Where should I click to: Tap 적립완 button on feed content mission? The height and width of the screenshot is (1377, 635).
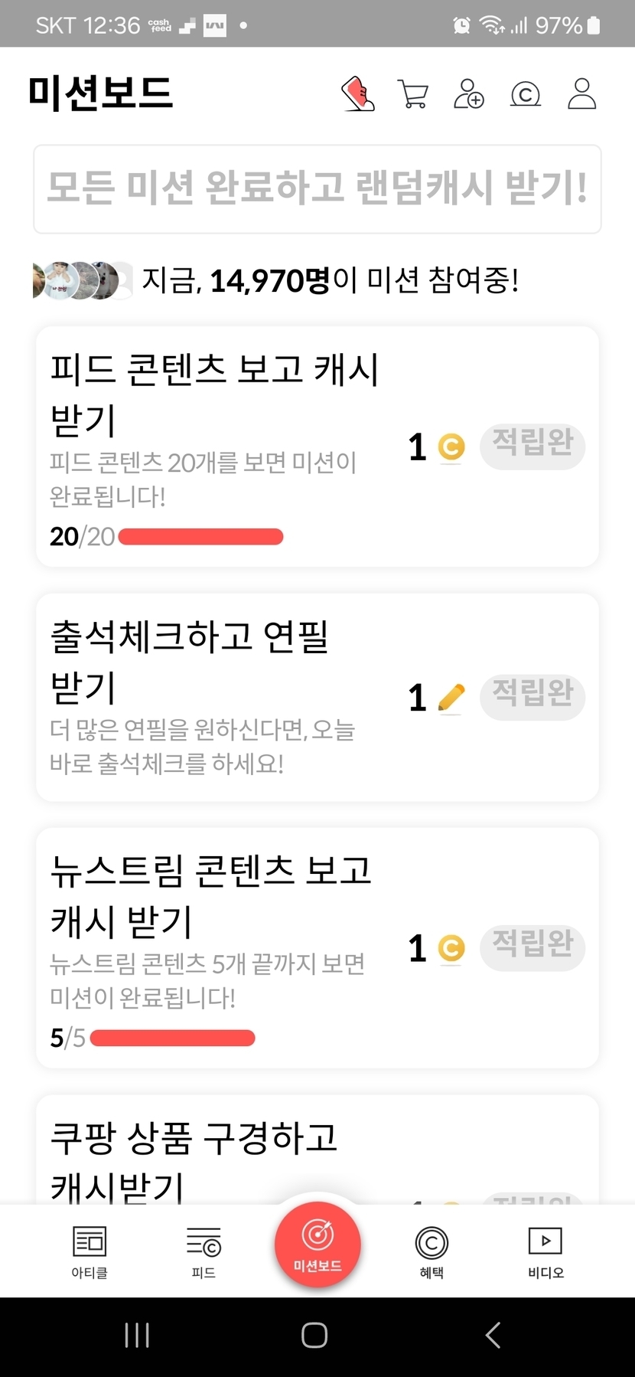click(532, 446)
